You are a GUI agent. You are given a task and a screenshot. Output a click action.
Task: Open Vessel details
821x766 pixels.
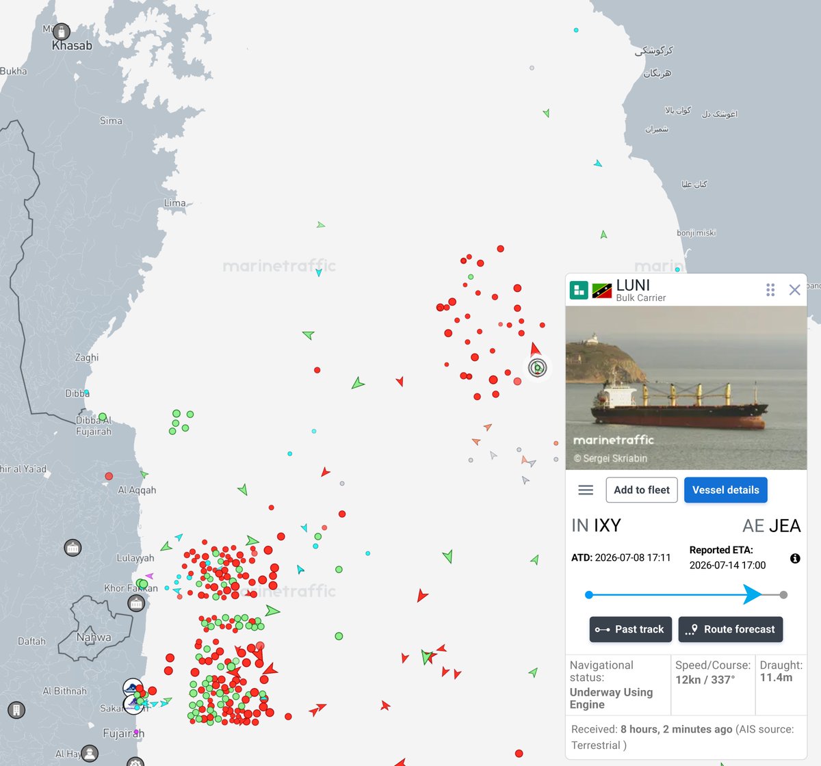tap(726, 490)
